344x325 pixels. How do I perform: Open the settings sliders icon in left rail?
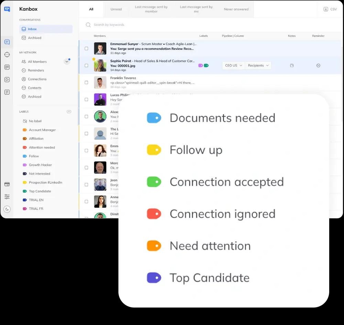coord(7,196)
